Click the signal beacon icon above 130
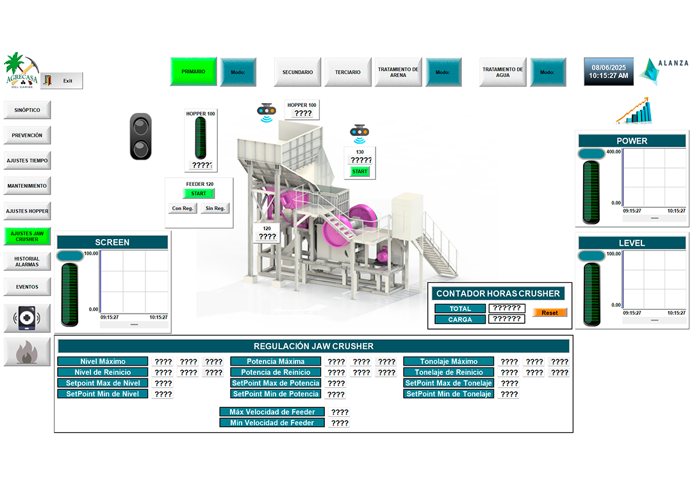The image size is (692, 490). [x=359, y=133]
